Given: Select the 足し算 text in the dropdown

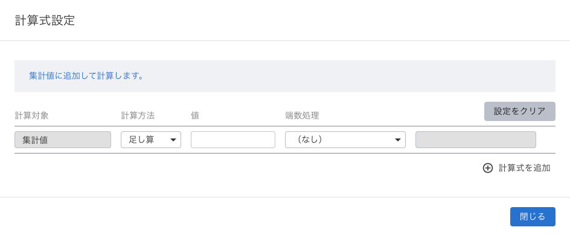Looking at the screenshot, I should [x=141, y=140].
